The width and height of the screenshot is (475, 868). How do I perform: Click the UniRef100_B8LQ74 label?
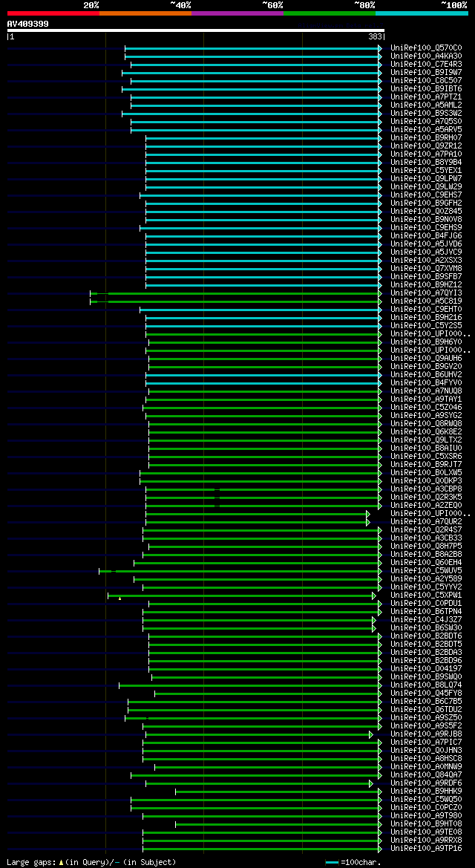click(x=426, y=685)
